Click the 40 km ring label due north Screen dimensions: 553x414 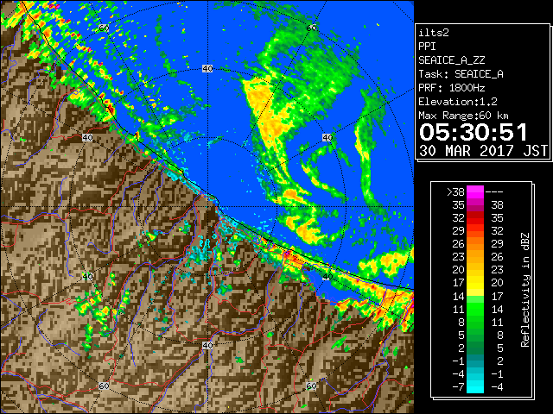pyautogui.click(x=207, y=69)
